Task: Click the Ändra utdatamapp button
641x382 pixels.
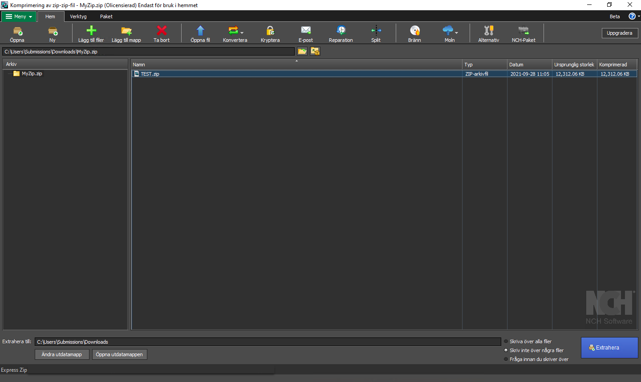Action: click(62, 354)
